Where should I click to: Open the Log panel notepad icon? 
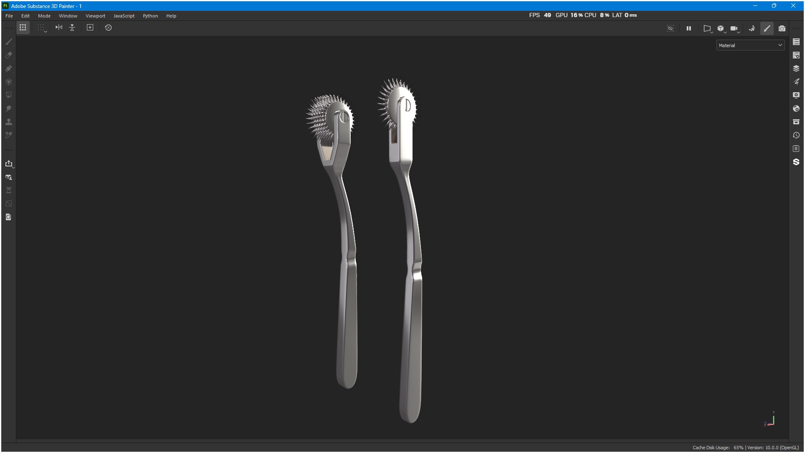click(x=796, y=148)
